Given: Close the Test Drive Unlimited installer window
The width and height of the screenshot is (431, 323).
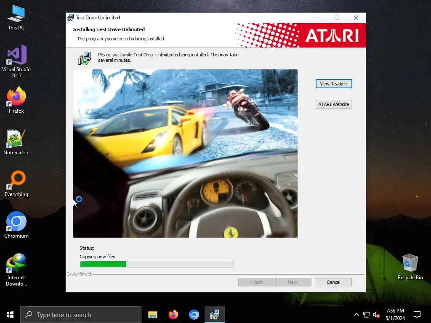Looking at the screenshot, I should [x=356, y=18].
